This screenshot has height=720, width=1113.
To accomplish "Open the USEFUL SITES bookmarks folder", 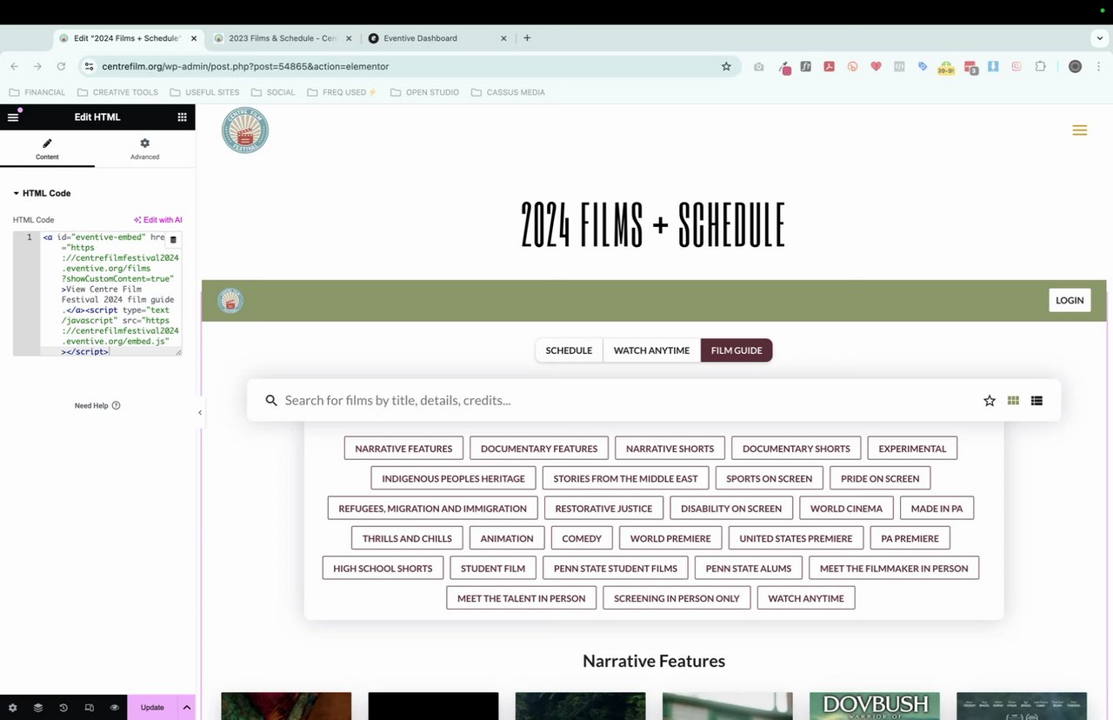I will (204, 92).
